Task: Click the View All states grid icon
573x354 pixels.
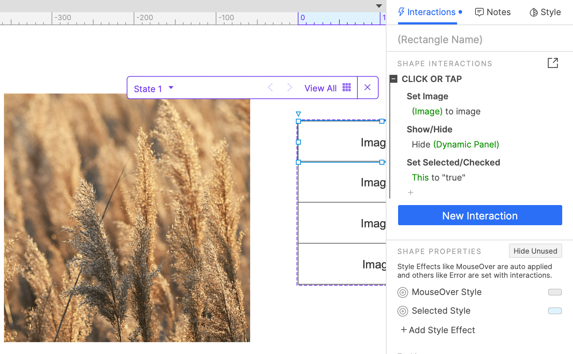Action: coord(346,87)
